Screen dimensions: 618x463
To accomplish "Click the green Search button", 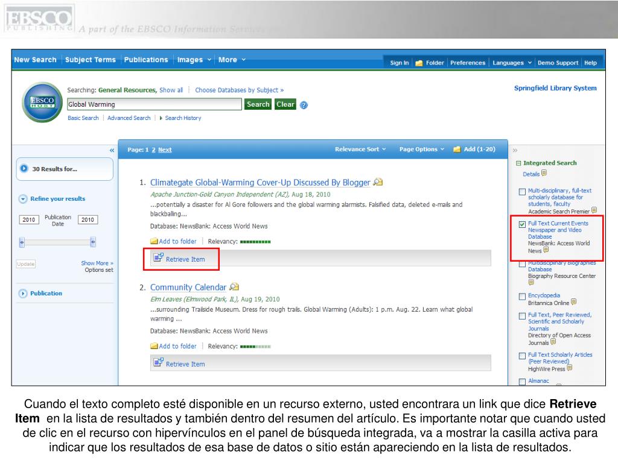I will (x=258, y=104).
